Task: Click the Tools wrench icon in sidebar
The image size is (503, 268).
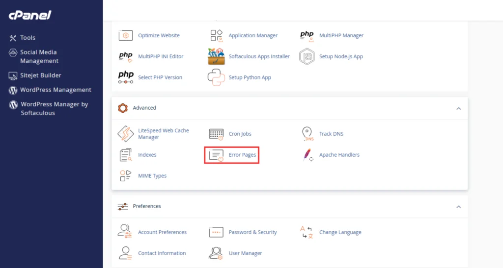Action: pyautogui.click(x=13, y=38)
